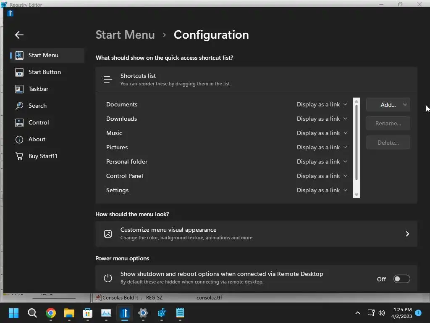The image size is (430, 323).
Task: Toggle shutdown options for Remote Desktop
Action: coord(401,279)
